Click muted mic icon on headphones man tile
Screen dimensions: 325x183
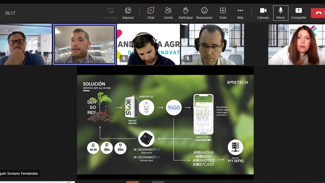click(124, 58)
